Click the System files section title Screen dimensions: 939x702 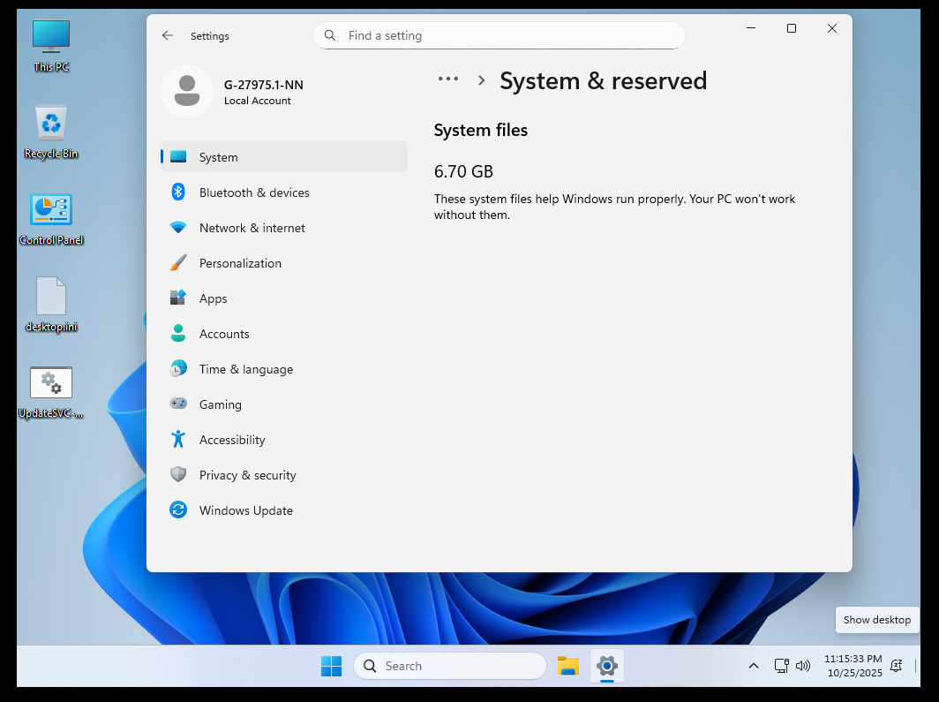point(481,130)
